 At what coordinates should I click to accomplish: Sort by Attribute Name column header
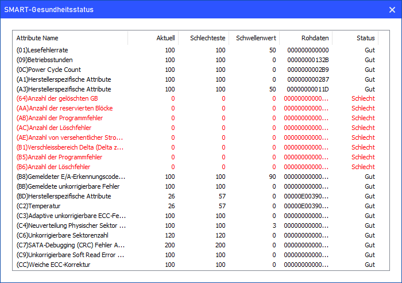click(70, 38)
